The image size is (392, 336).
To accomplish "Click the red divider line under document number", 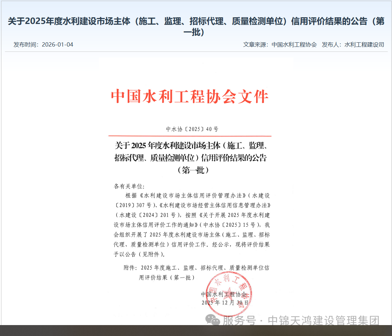I will pyautogui.click(x=190, y=136).
